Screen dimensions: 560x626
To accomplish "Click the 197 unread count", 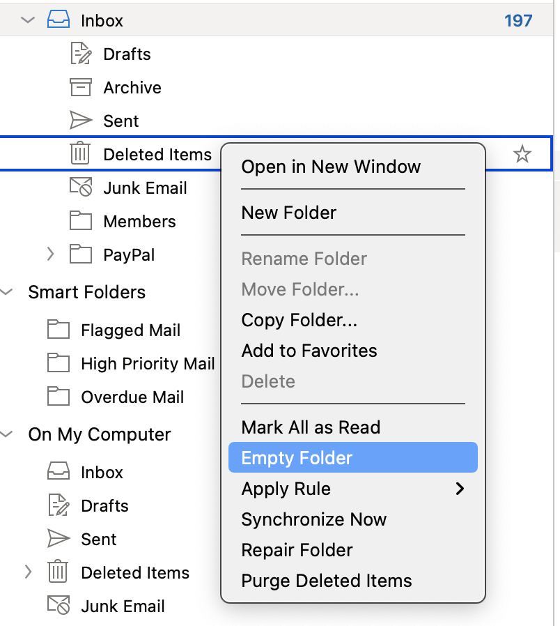I will click(x=518, y=20).
